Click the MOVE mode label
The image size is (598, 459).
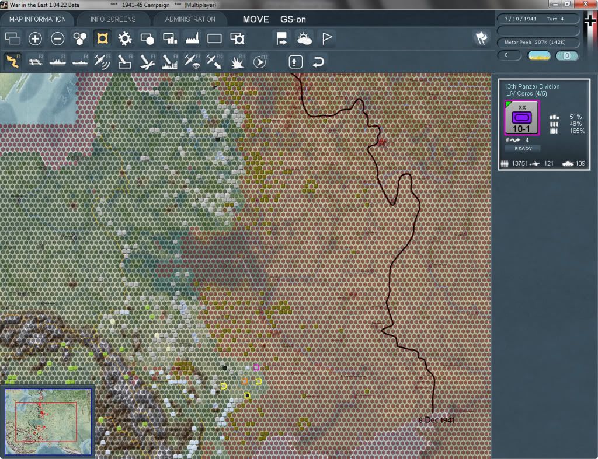pyautogui.click(x=256, y=19)
